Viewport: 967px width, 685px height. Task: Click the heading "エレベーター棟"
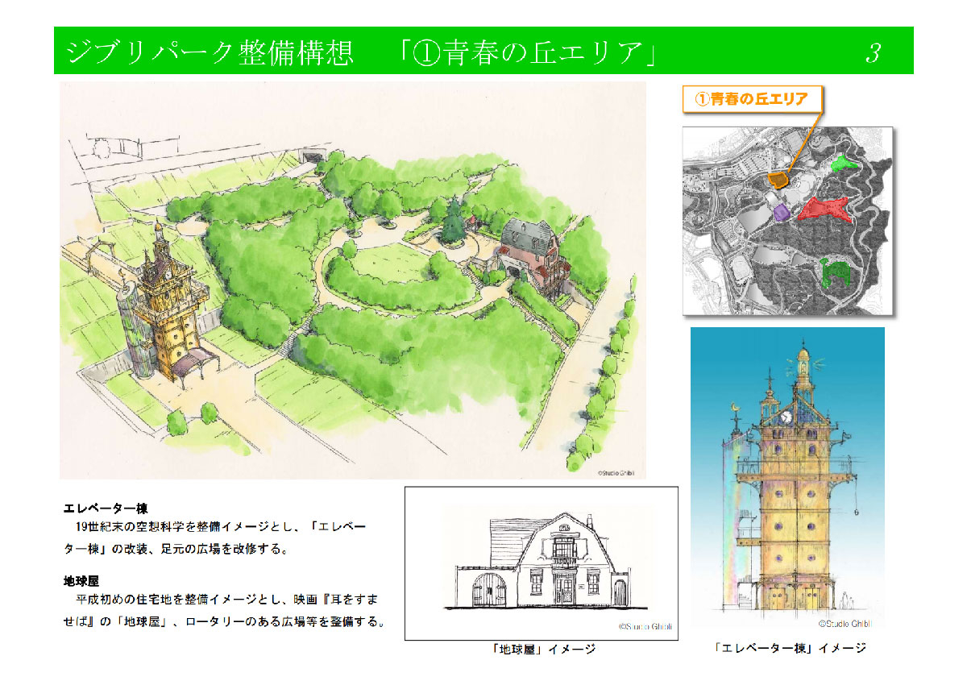pos(106,509)
